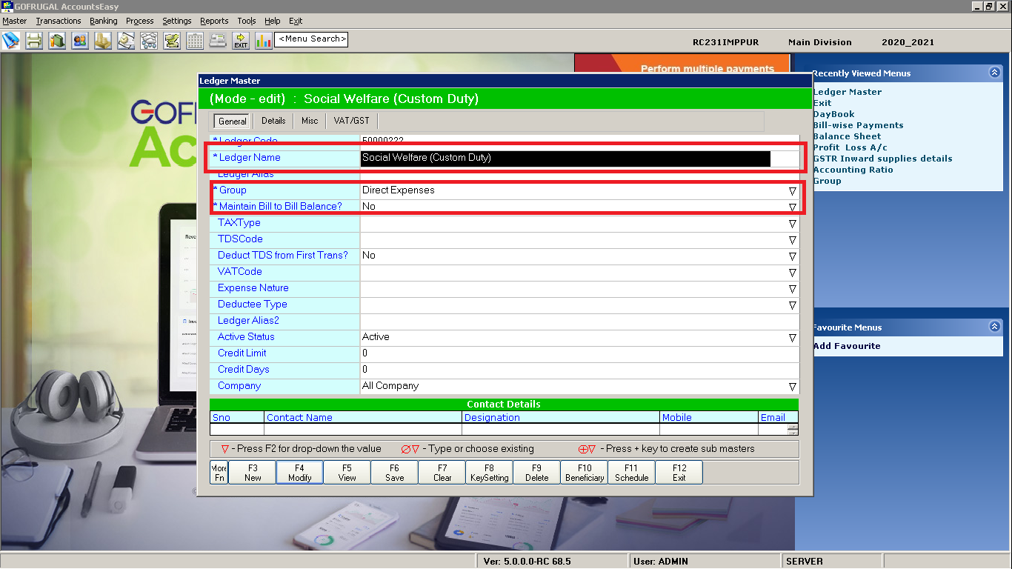Switch to the General tab
The width and height of the screenshot is (1012, 569).
pyautogui.click(x=233, y=121)
